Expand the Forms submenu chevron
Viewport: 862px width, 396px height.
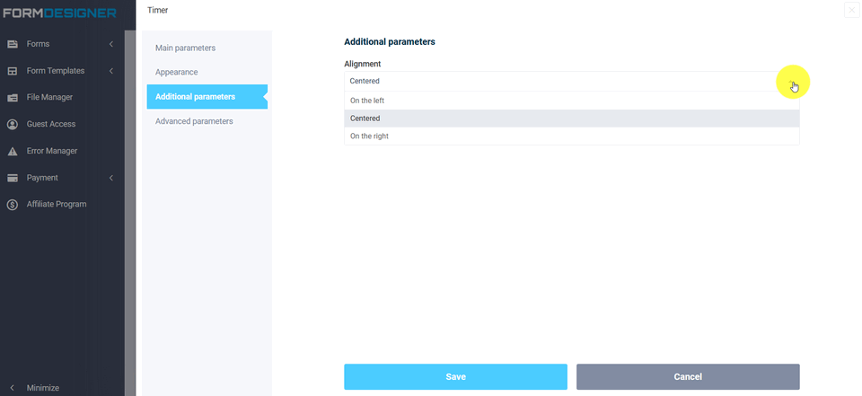pos(111,44)
